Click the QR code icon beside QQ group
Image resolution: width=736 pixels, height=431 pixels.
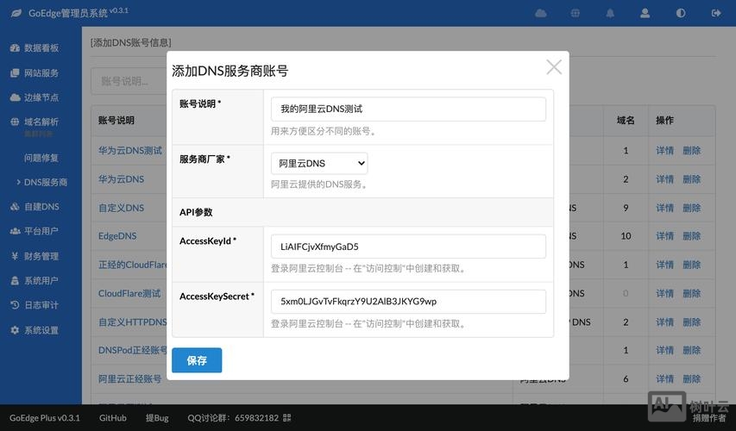[287, 417]
